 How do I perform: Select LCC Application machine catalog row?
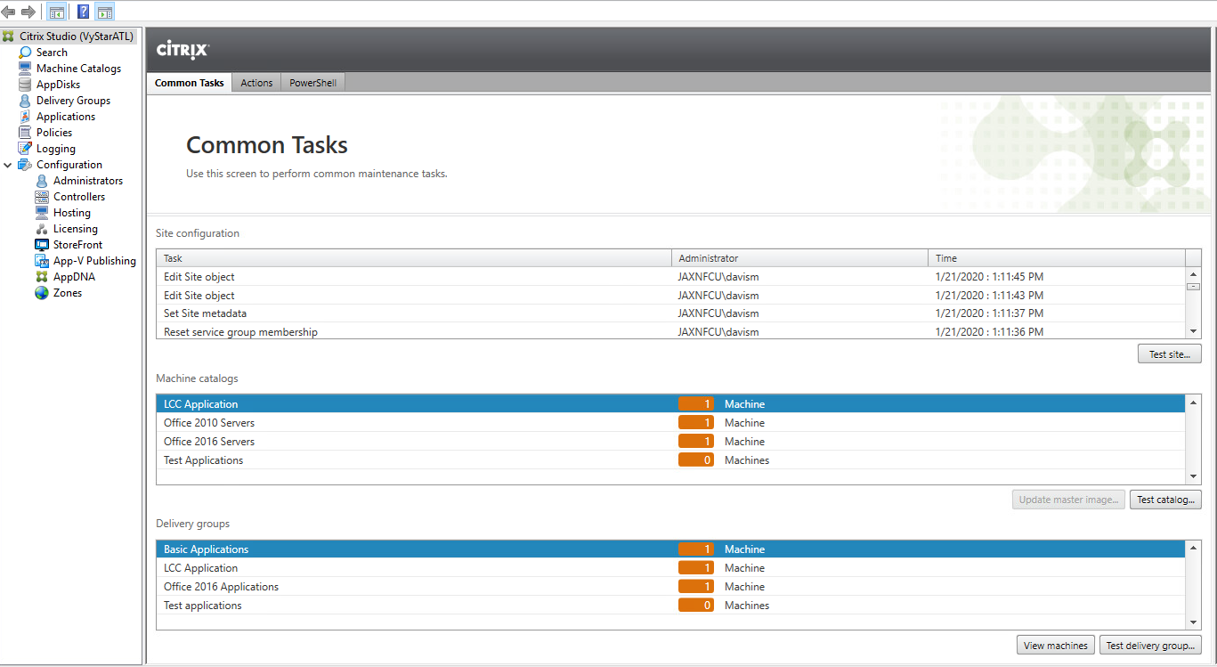(x=671, y=404)
